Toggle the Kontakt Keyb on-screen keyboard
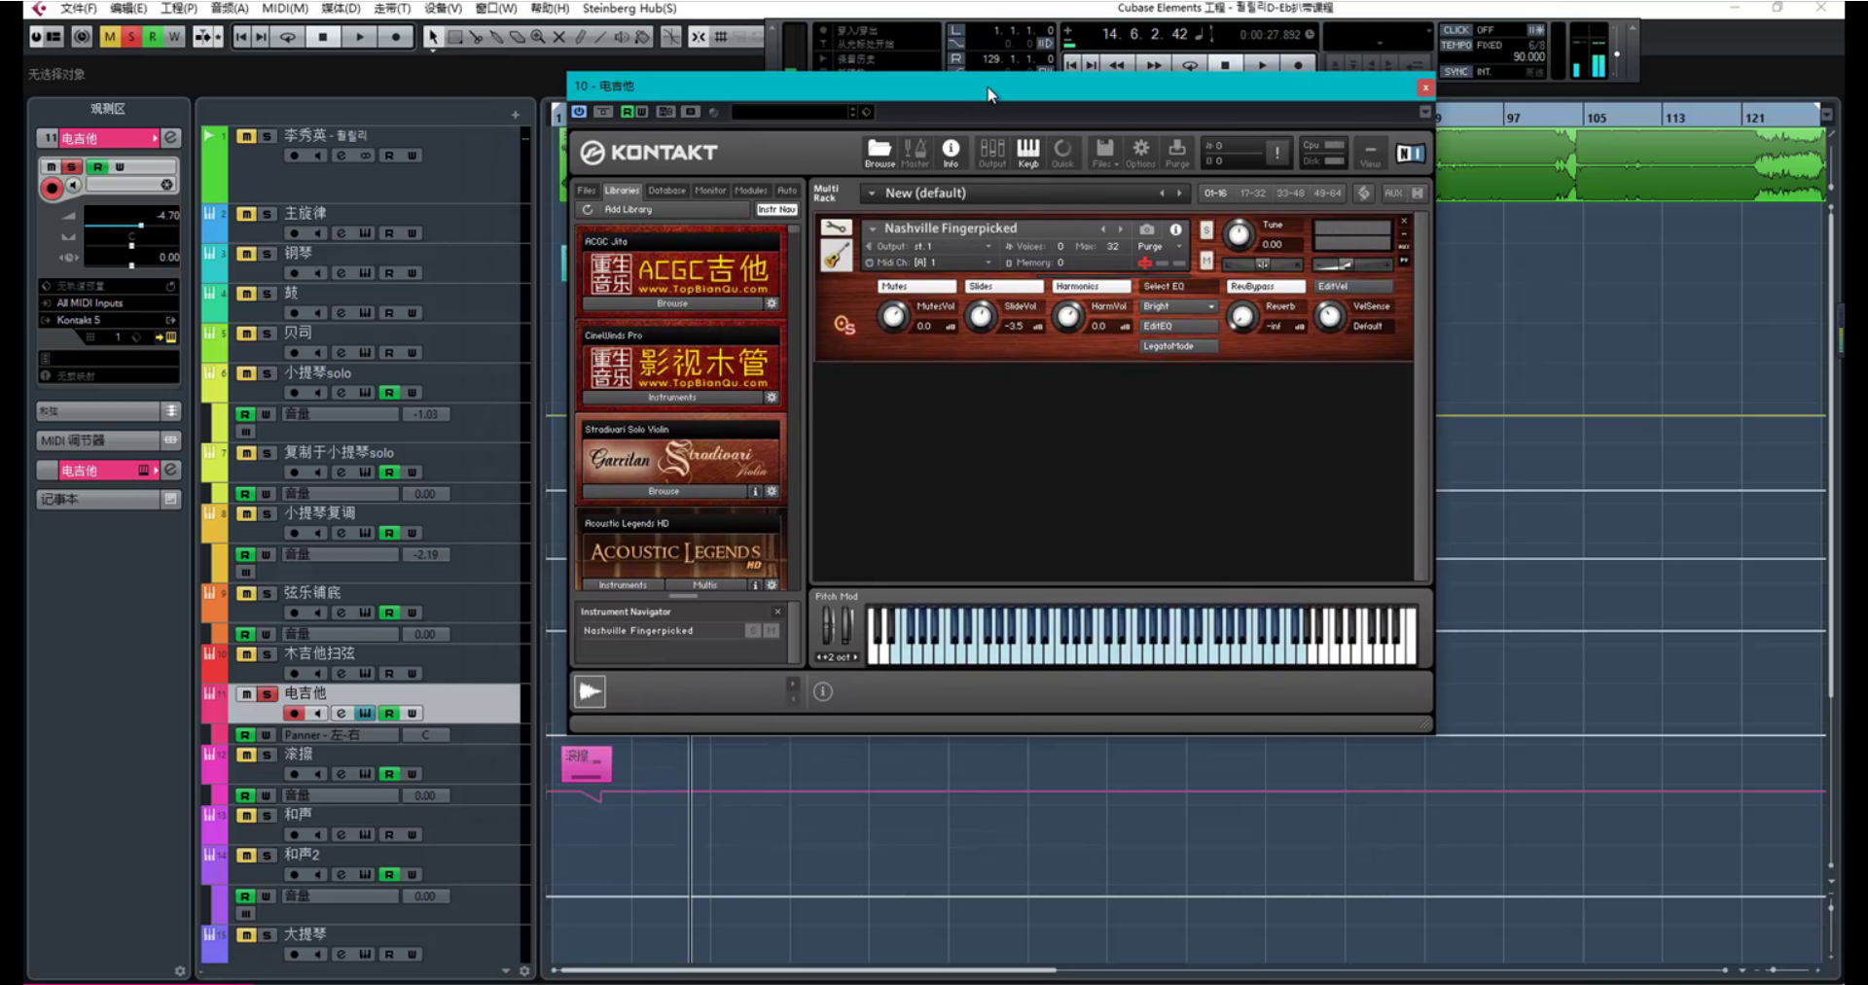Screen dimensions: 1868x985 (1028, 152)
